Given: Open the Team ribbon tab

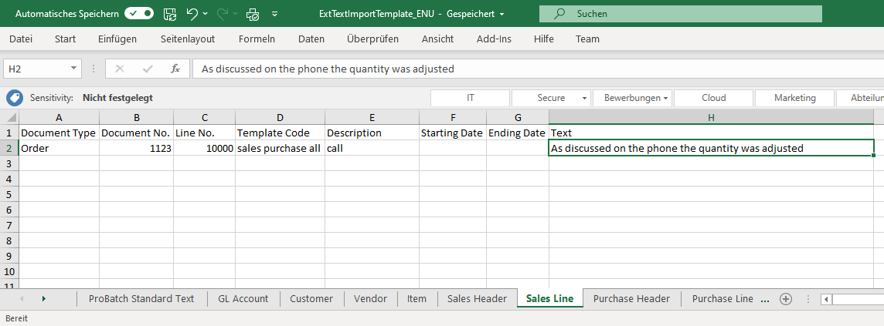Looking at the screenshot, I should 587,39.
